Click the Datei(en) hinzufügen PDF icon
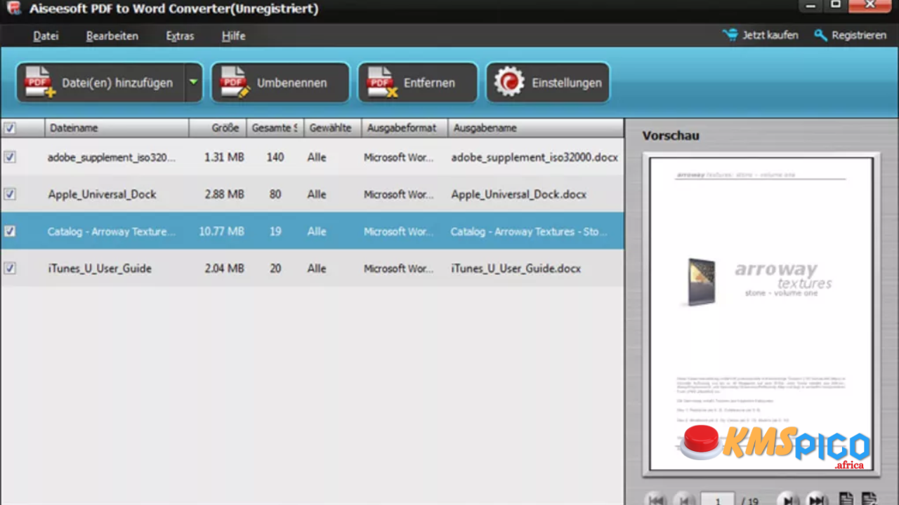 tap(40, 82)
